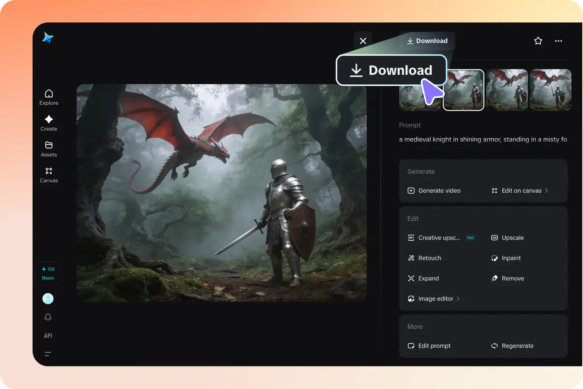583x389 pixels.
Task: Close the image preview with X
Action: (x=363, y=41)
